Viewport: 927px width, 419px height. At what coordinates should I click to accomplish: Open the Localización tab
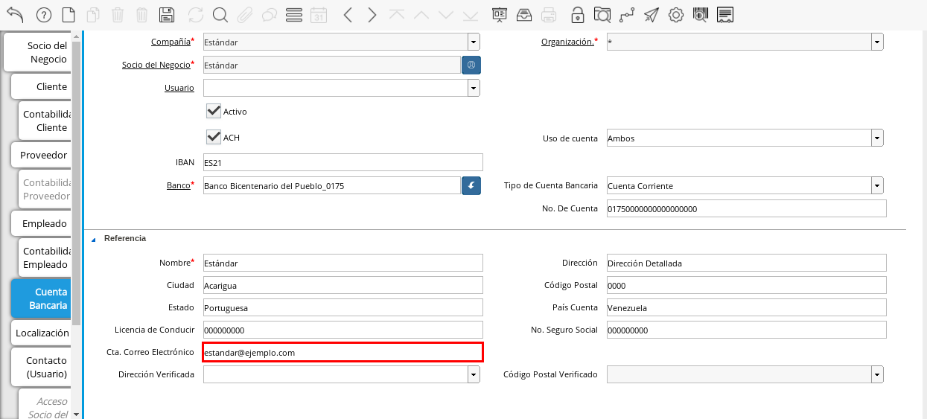[x=41, y=333]
